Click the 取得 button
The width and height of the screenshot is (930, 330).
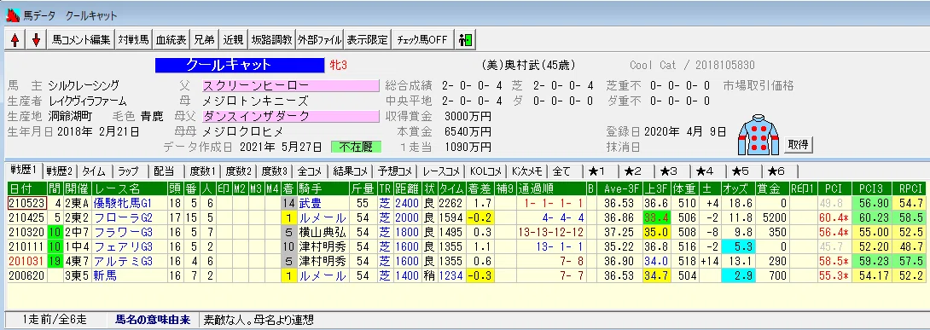tap(799, 144)
